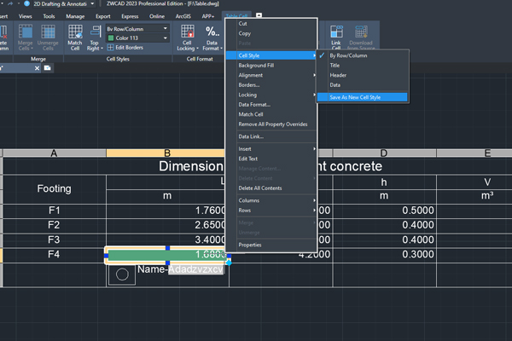This screenshot has width=512, height=341.
Task: Select Remove All Property Overrides
Action: (271, 124)
